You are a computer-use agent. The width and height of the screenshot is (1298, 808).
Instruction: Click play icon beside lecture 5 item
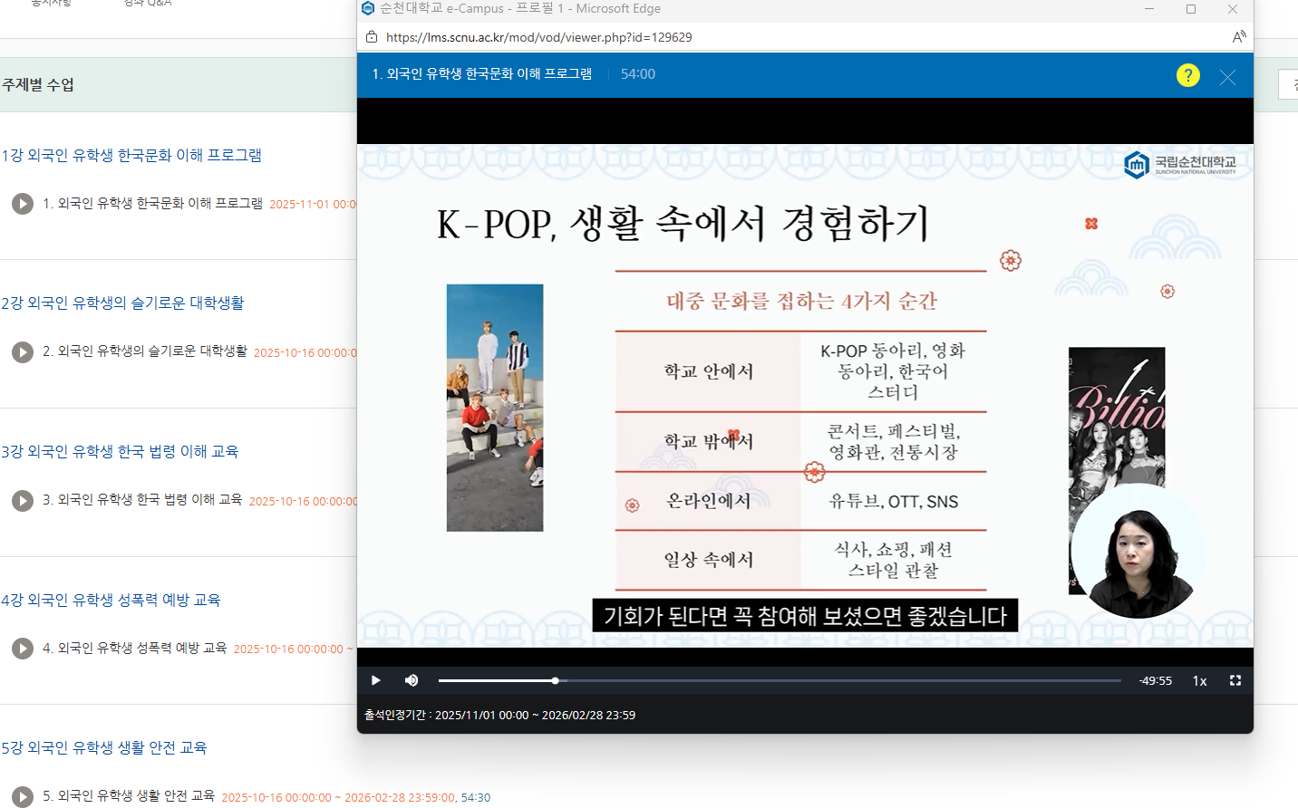pos(23,796)
